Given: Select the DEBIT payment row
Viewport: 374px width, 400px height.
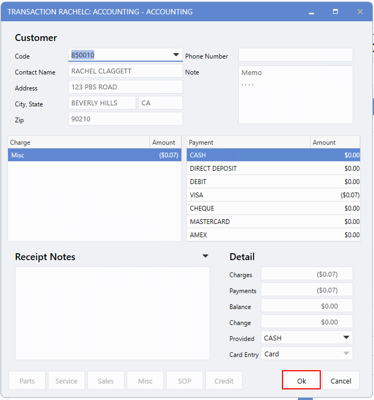Looking at the screenshot, I should click(273, 182).
